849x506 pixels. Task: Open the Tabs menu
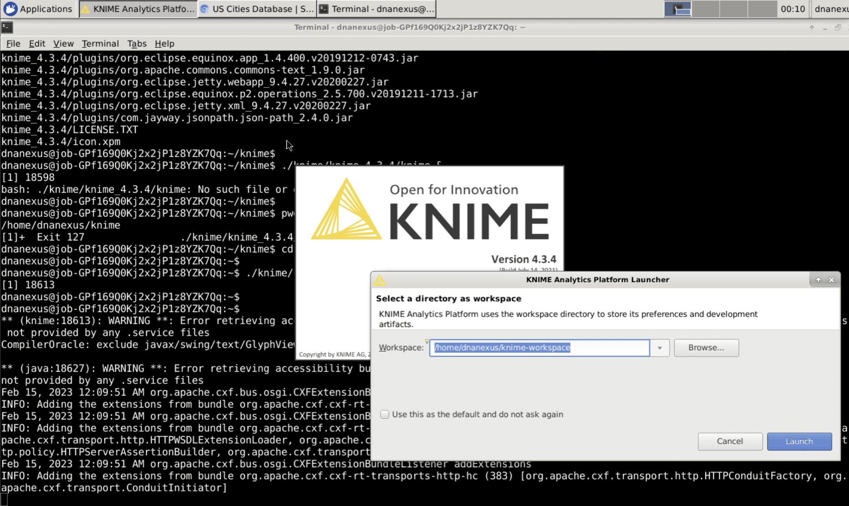137,44
